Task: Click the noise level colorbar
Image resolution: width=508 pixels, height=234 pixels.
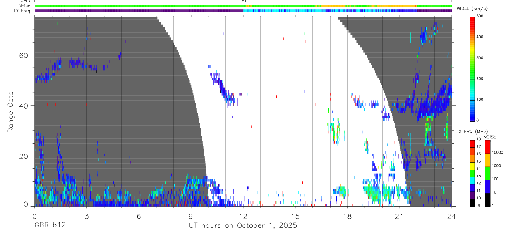Action: [487, 173]
